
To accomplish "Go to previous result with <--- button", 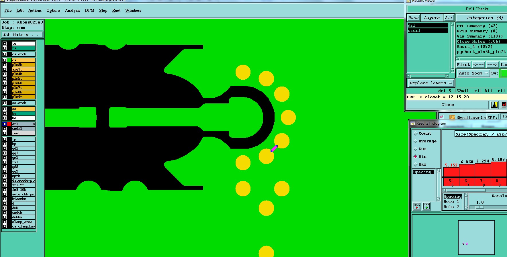I will click(479, 65).
